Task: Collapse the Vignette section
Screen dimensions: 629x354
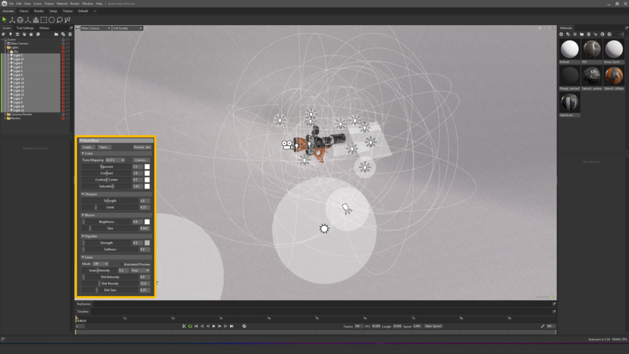Action: pos(83,236)
